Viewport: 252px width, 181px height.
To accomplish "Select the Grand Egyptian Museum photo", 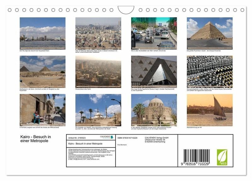I will coord(154,72).
